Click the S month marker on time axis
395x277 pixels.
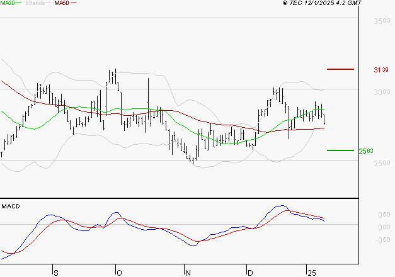56,272
